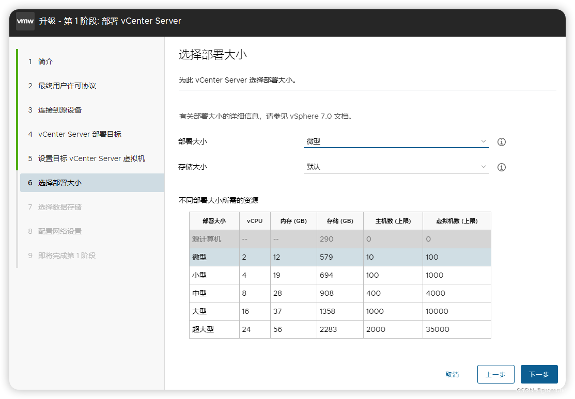Open info icon beside 部署大小 dropdown
Viewport: 575px width, 399px height.
(501, 142)
